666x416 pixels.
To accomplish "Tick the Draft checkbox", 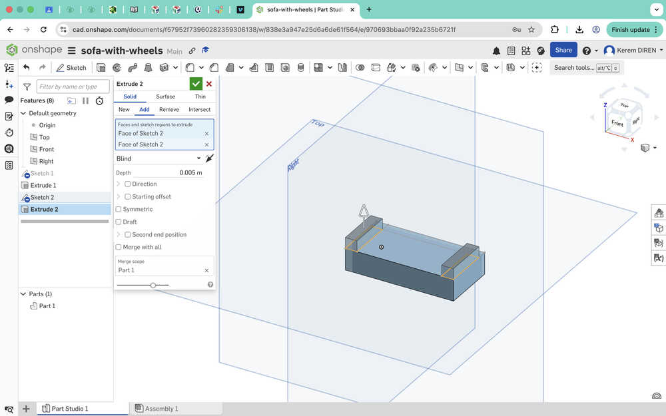I will 119,222.
